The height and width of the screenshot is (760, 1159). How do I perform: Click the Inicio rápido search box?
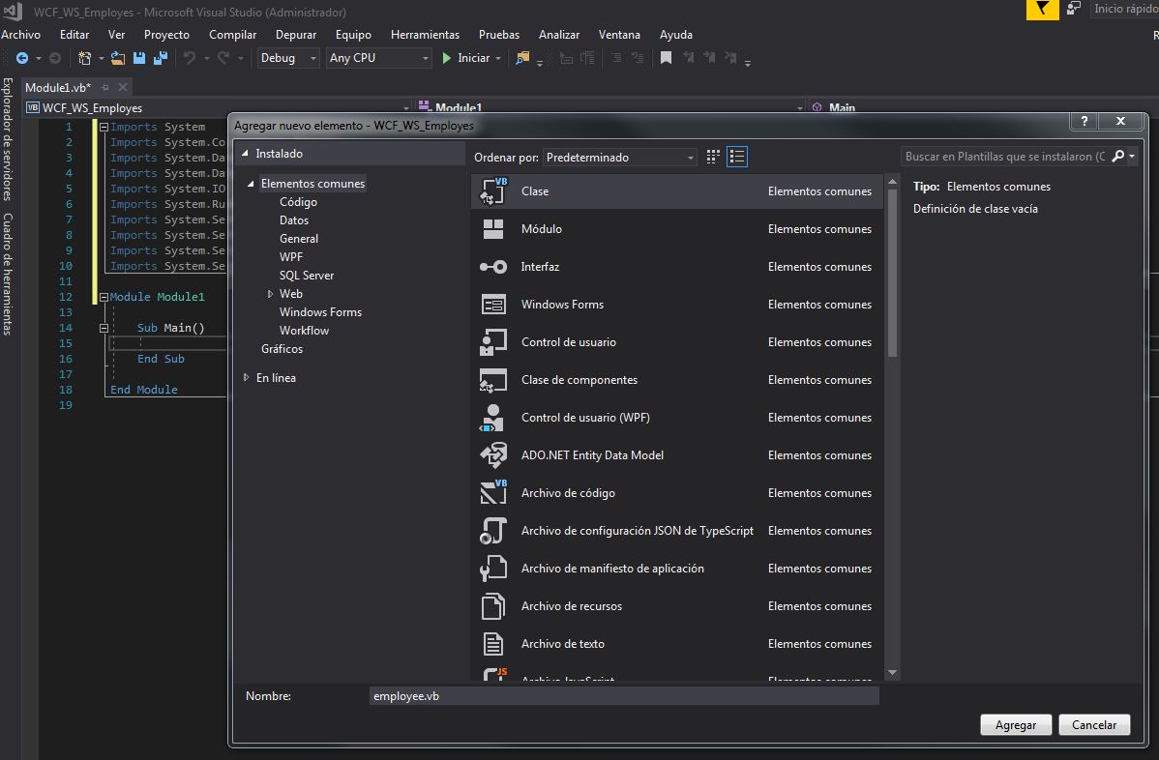point(1123,9)
